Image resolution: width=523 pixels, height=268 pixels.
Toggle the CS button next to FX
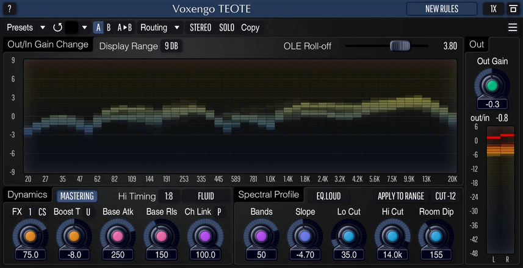pos(42,212)
